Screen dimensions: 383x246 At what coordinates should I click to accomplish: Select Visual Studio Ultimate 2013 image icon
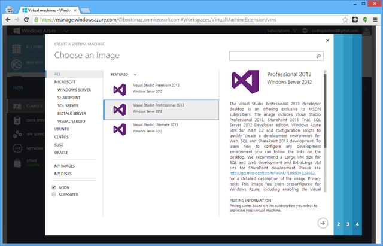pos(120,128)
